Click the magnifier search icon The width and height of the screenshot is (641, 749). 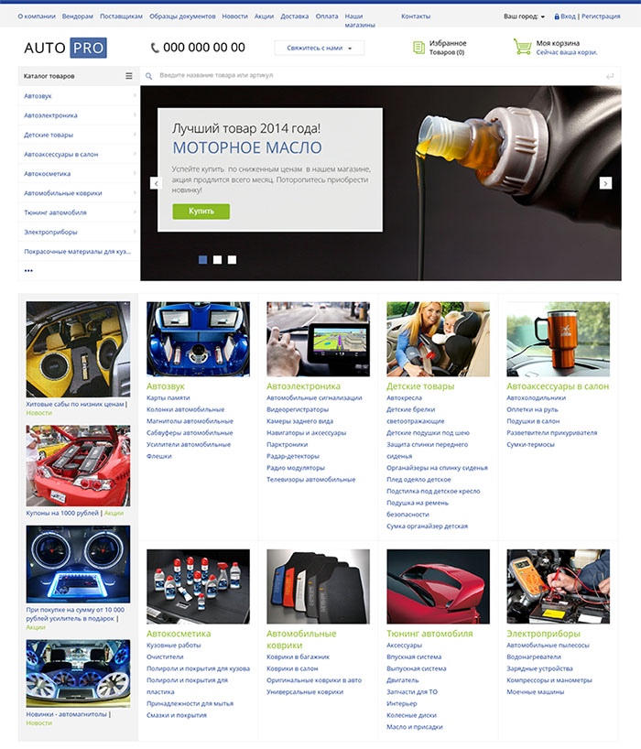(x=150, y=76)
